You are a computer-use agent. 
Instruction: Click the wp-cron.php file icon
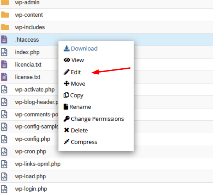tap(4, 152)
